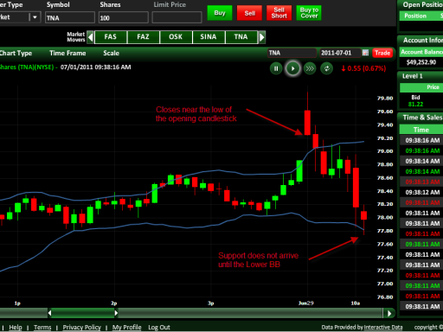443x332 pixels.
Task: Click the green Buy button
Action: click(x=220, y=13)
